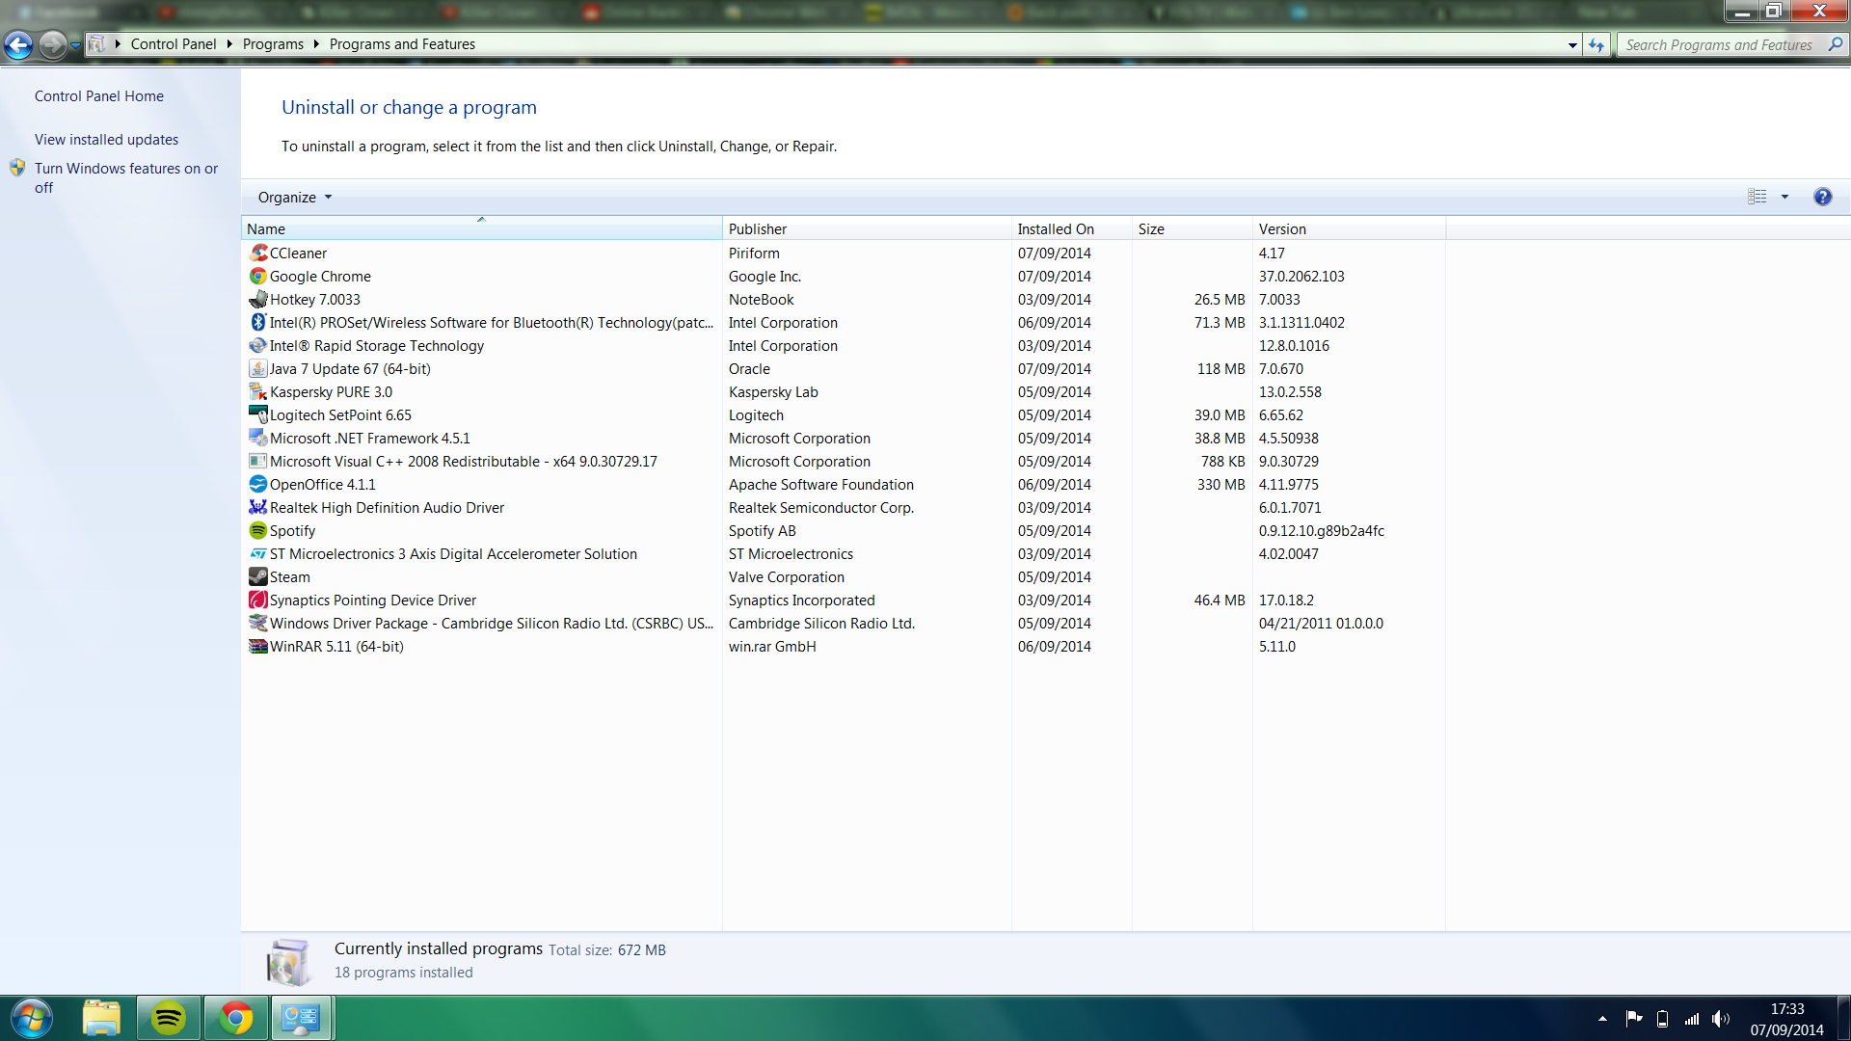
Task: Click the WinRAR 5.11 icon
Action: pyautogui.click(x=258, y=646)
